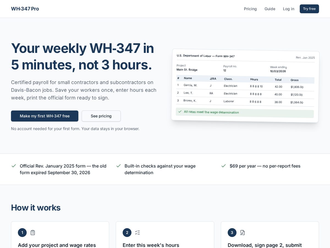The height and width of the screenshot is (248, 330).
Task: Click the green check in wage determination banner
Action: pyautogui.click(x=180, y=112)
